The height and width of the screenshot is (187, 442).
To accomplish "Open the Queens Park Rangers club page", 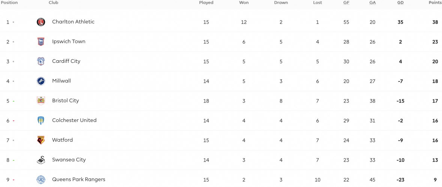I will click(79, 179).
